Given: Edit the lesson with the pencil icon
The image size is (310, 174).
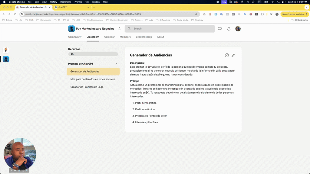Looking at the screenshot, I should (x=233, y=55).
